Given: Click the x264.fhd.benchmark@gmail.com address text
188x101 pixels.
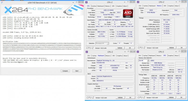Looking at the screenshot, I should tap(15, 62).
